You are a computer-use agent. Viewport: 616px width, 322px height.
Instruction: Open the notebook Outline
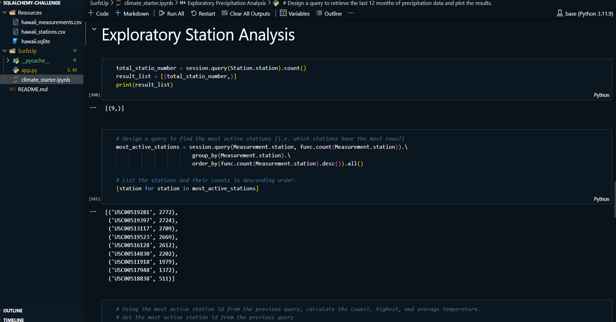tap(329, 13)
